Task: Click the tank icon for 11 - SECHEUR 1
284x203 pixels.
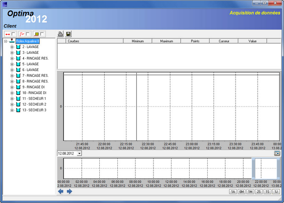Action: (18, 99)
